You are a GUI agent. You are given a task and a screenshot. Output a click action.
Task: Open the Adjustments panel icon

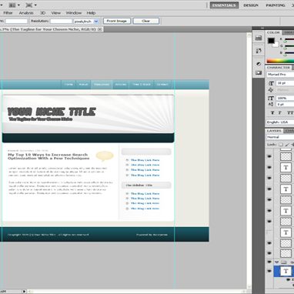coord(259,64)
